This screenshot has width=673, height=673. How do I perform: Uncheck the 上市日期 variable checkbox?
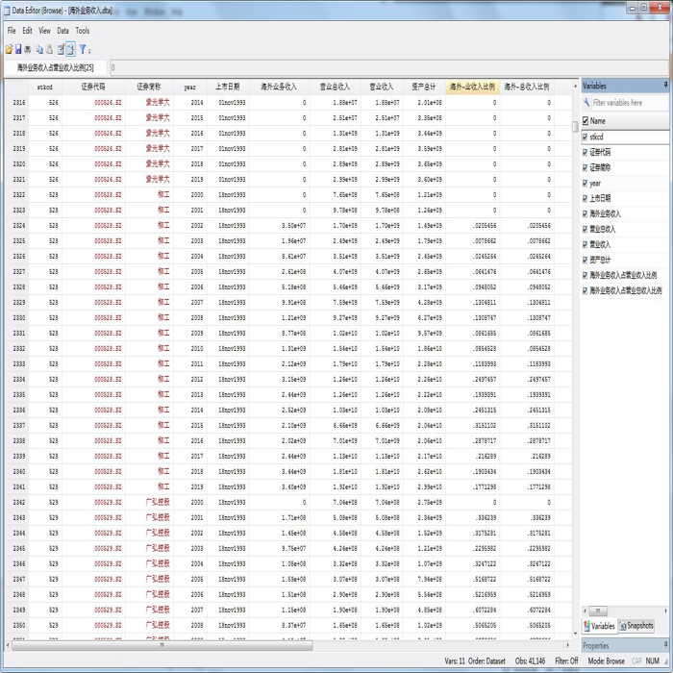click(585, 198)
